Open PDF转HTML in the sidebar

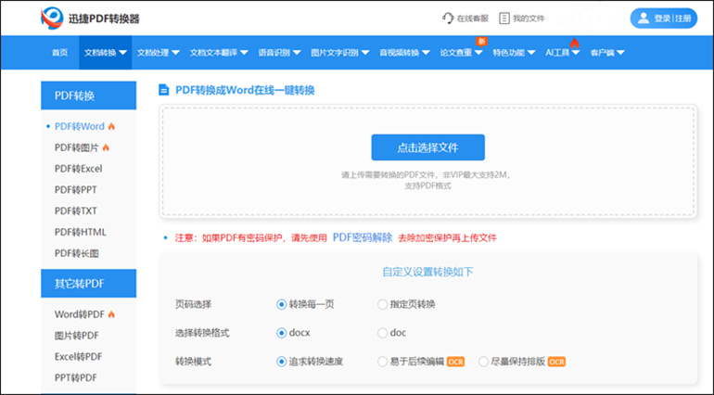tap(80, 232)
